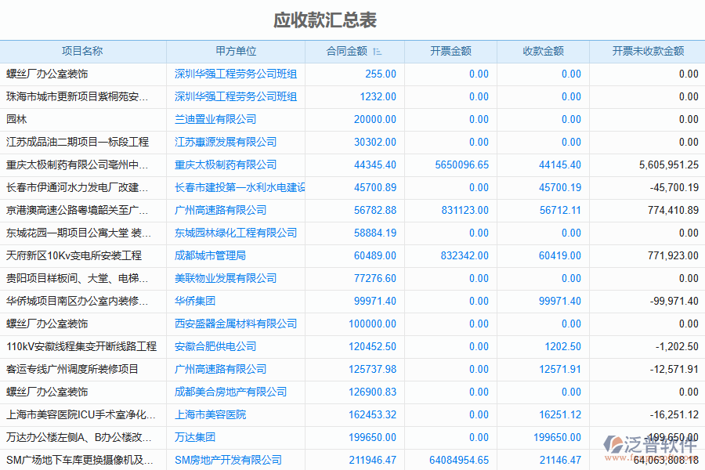Select project 华侨城项目南区办公室内装修…
705x470 pixels.
pos(77,301)
